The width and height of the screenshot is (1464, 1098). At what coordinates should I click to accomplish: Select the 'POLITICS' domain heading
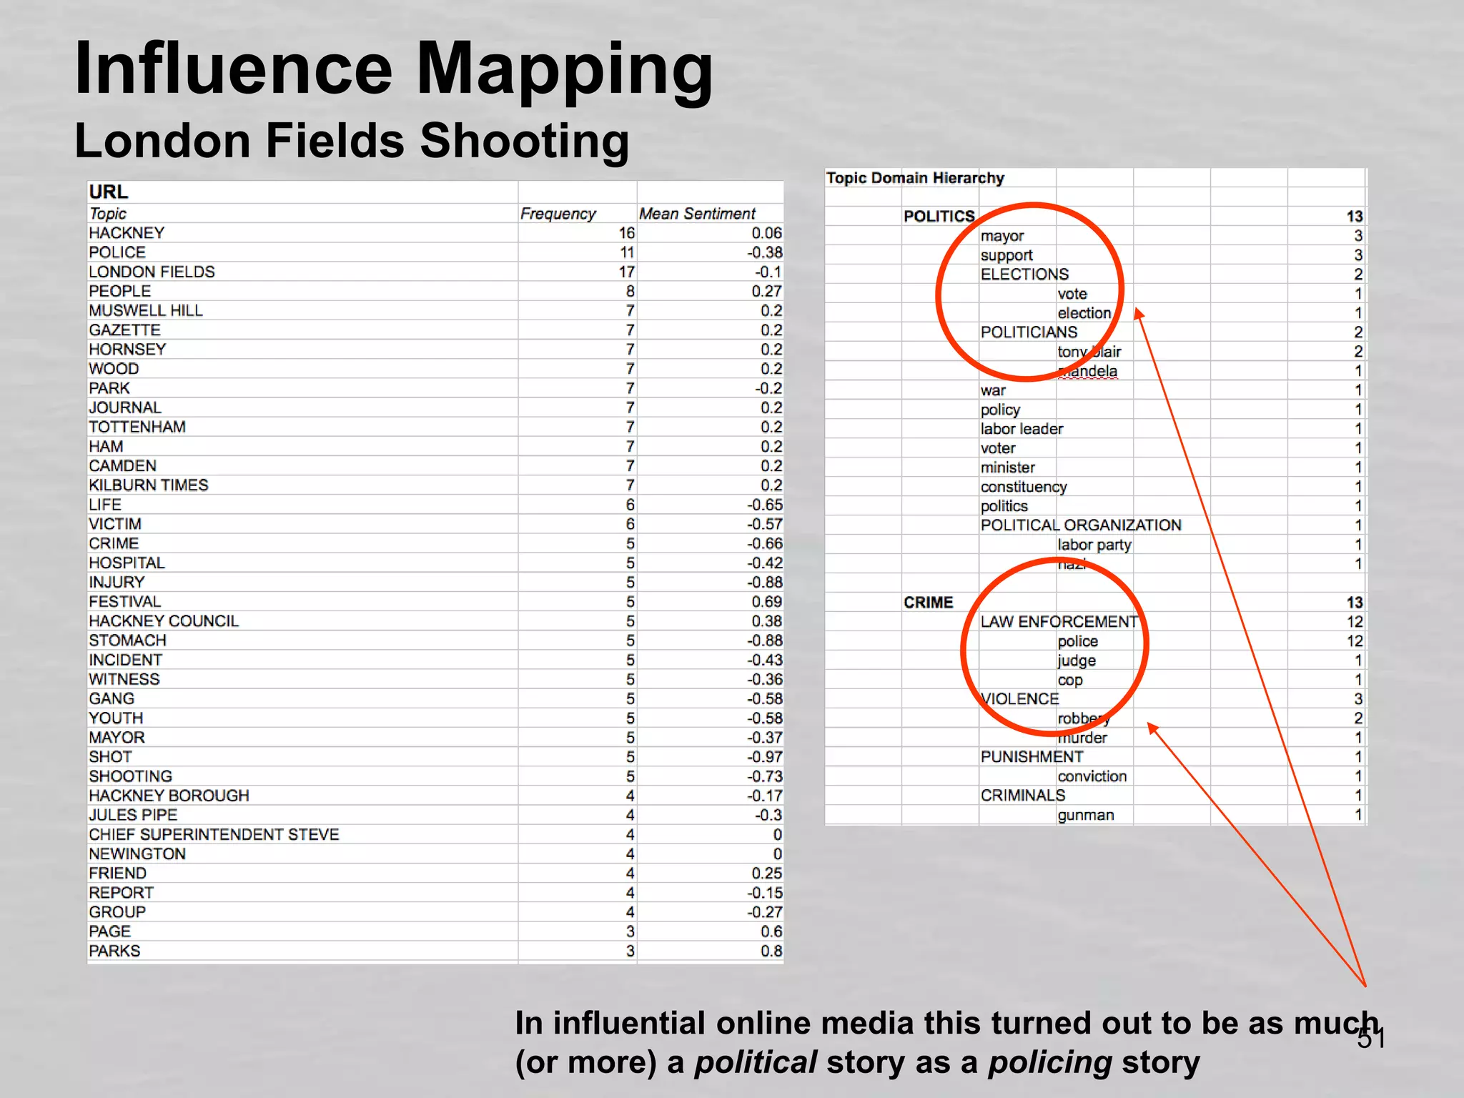pyautogui.click(x=939, y=216)
